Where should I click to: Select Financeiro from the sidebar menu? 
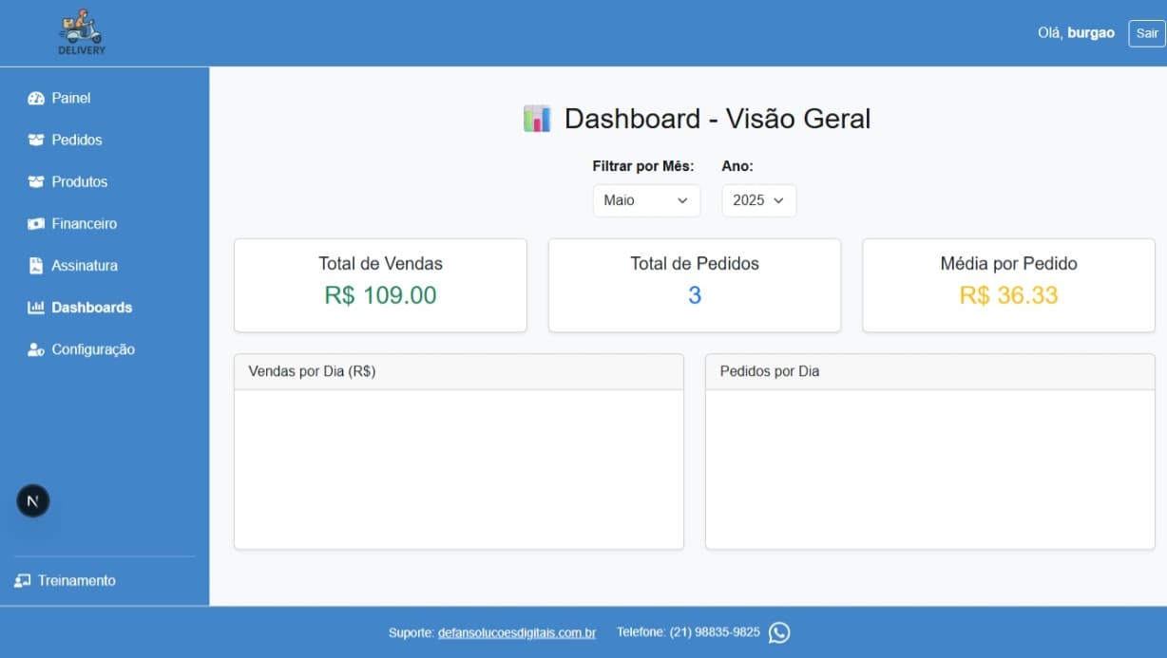click(x=85, y=223)
